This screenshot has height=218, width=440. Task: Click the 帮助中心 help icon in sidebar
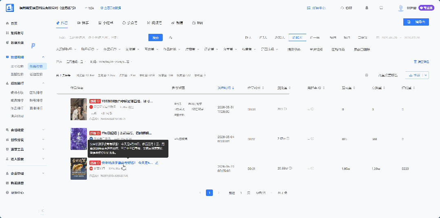pos(7,193)
